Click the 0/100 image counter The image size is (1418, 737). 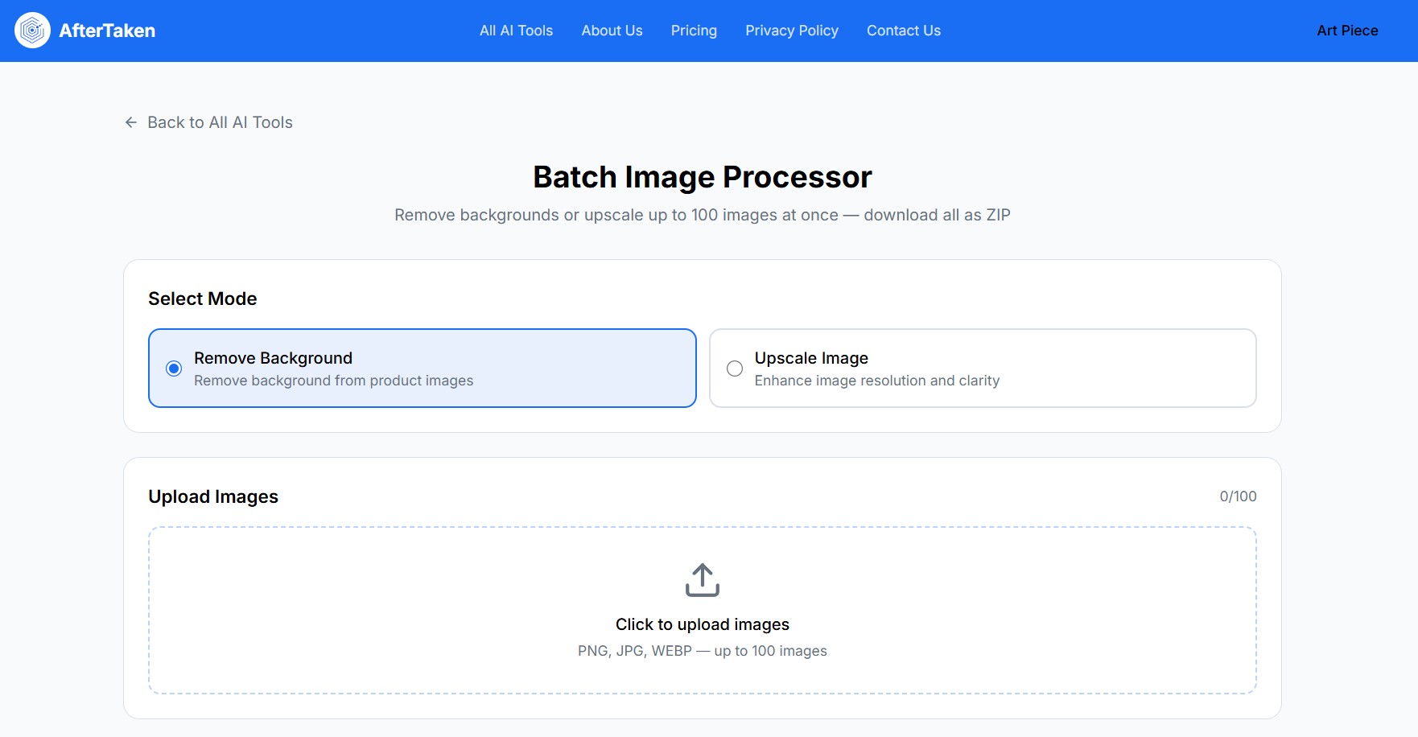[x=1237, y=496]
